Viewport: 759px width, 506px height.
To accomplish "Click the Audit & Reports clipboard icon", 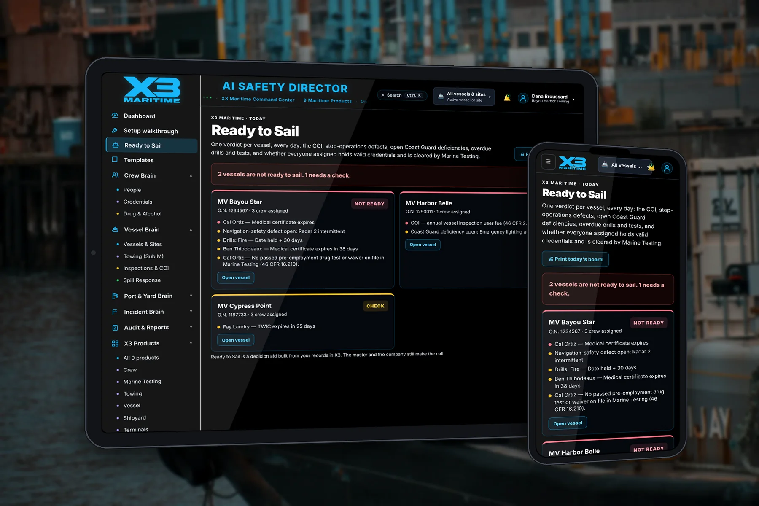I will coord(115,328).
